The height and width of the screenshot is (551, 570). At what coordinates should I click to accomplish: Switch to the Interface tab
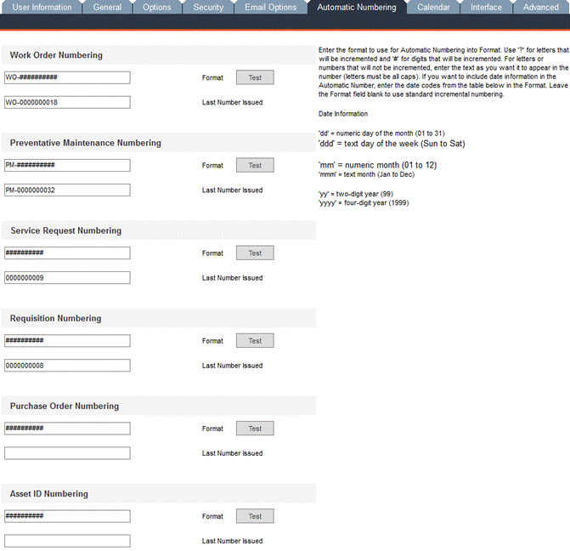[486, 8]
